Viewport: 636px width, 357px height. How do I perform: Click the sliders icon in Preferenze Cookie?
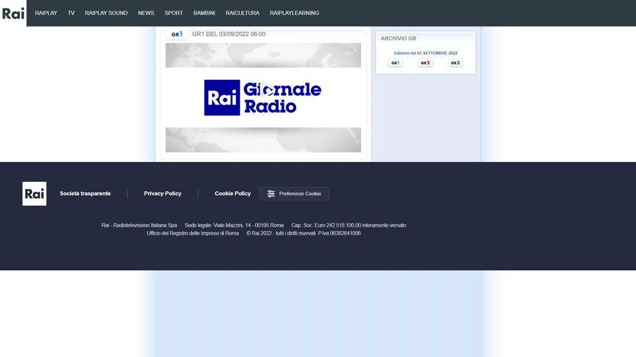pyautogui.click(x=271, y=194)
